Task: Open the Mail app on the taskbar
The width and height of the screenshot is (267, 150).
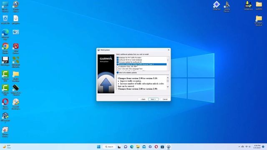Action: coord(144,147)
